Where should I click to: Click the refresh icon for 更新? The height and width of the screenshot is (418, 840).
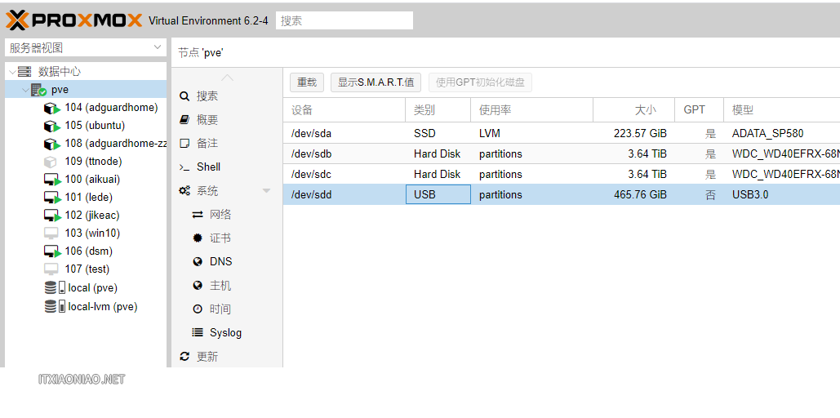[184, 356]
